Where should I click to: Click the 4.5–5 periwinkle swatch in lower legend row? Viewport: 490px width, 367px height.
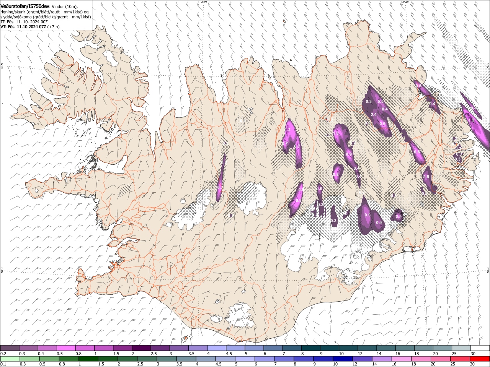point(225,359)
